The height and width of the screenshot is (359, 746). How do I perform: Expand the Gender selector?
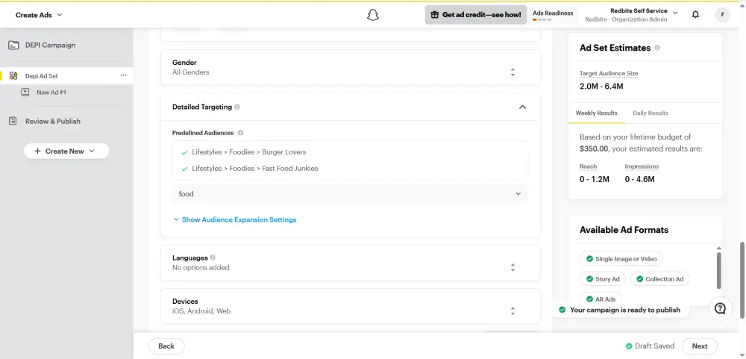[x=513, y=72]
